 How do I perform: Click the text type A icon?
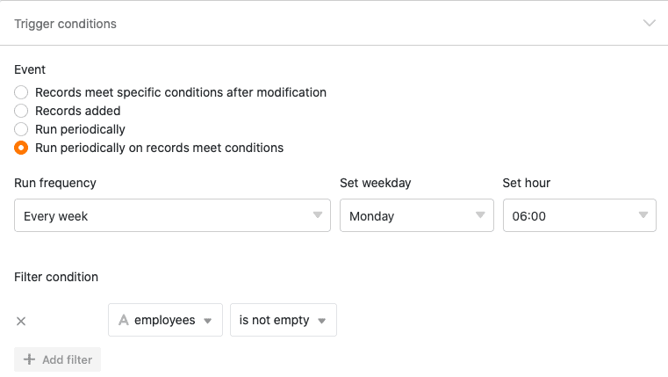click(x=124, y=320)
